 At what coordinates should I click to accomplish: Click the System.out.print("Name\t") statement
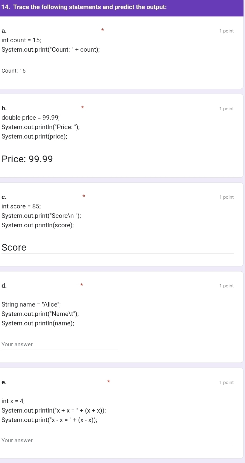coord(40,314)
